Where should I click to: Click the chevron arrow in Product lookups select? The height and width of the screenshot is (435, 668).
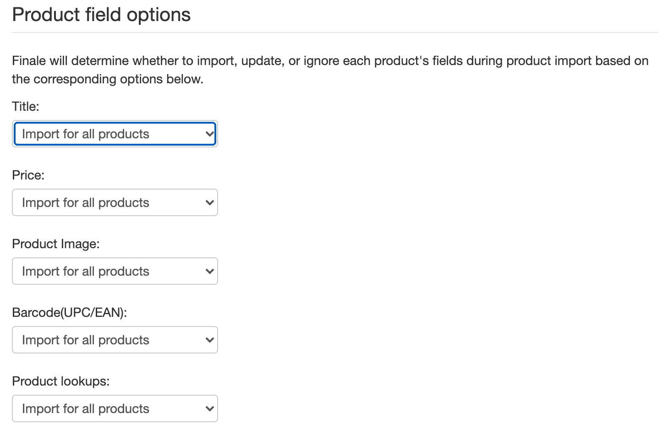tap(209, 409)
